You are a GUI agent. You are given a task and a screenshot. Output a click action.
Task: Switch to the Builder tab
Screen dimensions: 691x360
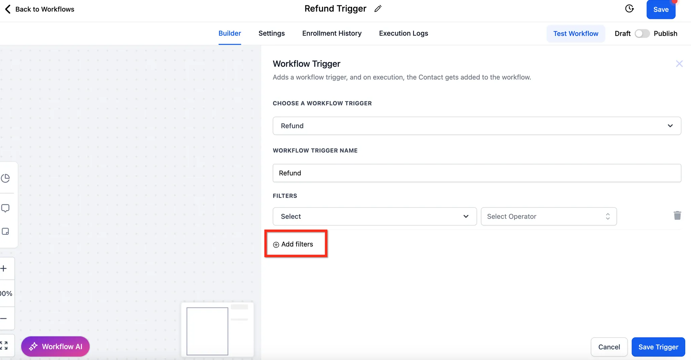coord(229,33)
